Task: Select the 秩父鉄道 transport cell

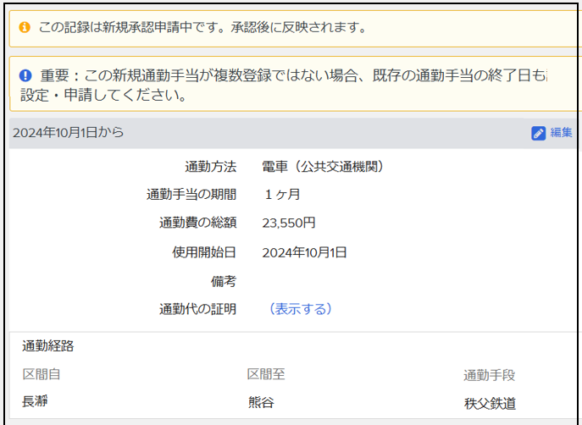Action: coord(489,403)
